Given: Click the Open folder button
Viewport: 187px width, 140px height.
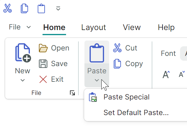Looking at the screenshot, I should tap(54, 48).
